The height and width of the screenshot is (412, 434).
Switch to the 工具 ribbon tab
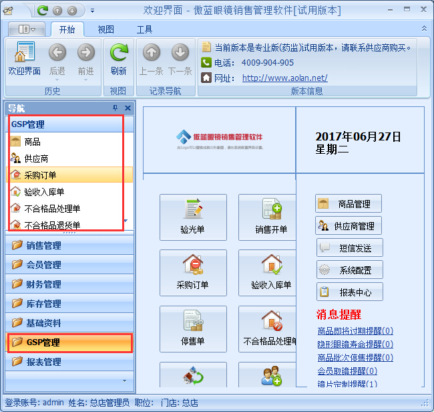(144, 29)
